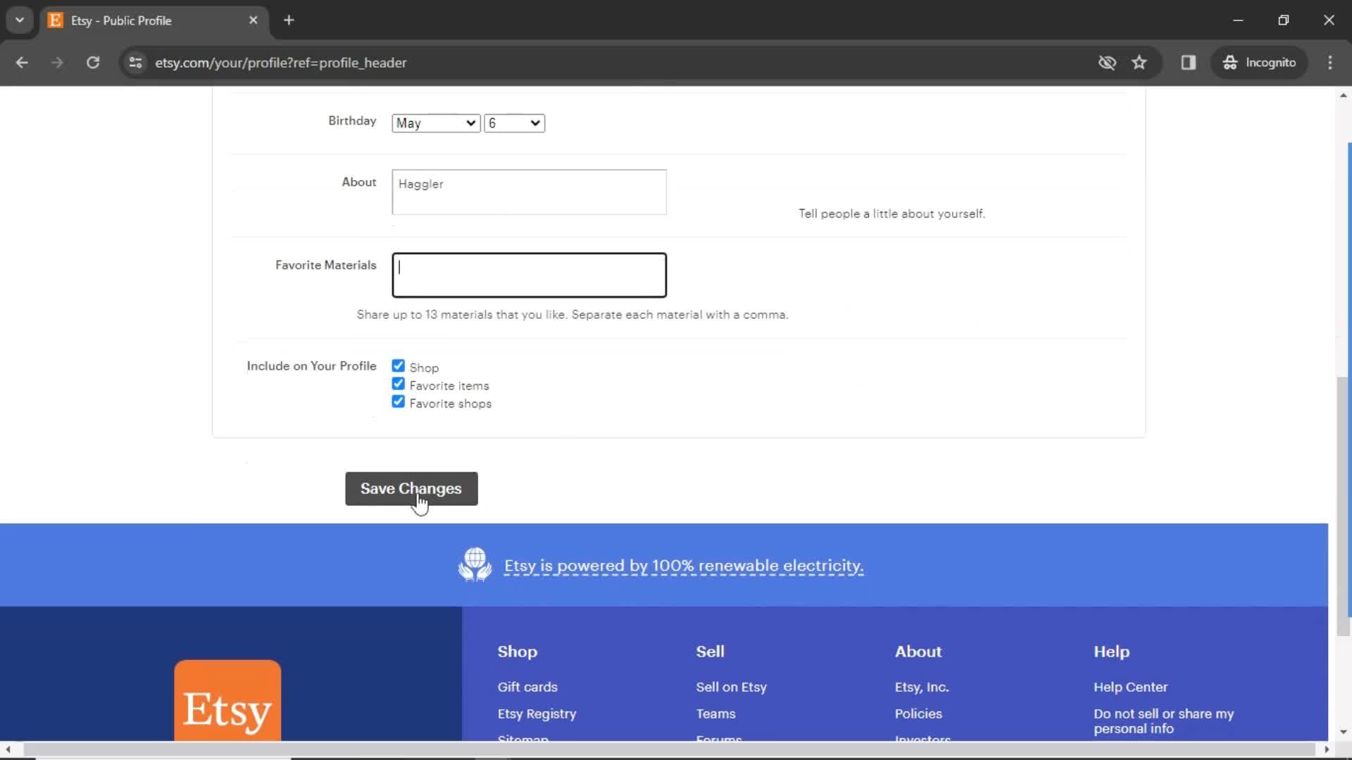Image resolution: width=1352 pixels, height=760 pixels.
Task: Click the Sell on Etsy link
Action: [x=732, y=687]
